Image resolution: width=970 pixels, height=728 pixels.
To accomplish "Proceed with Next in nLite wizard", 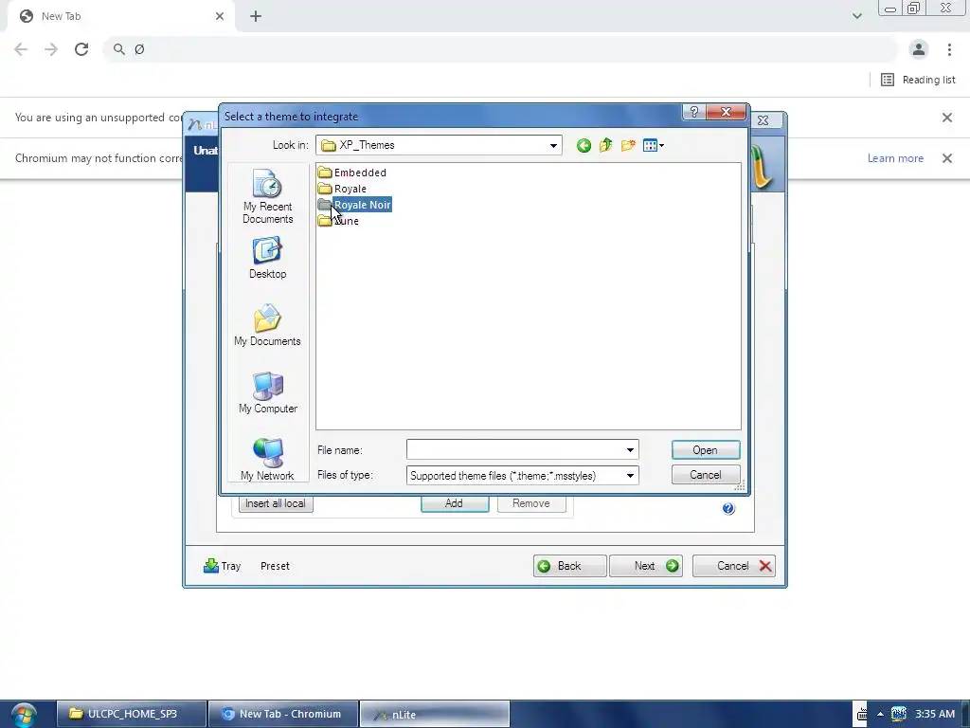I will point(646,566).
